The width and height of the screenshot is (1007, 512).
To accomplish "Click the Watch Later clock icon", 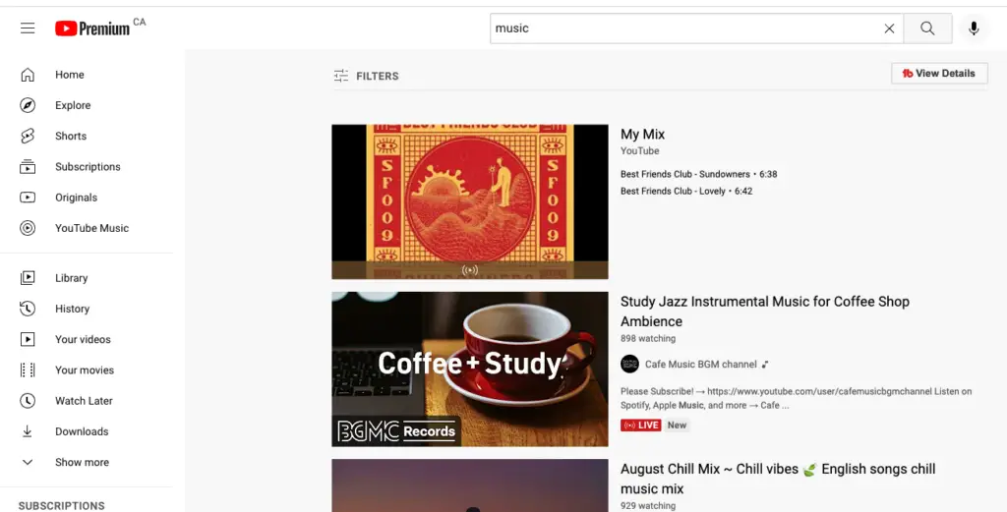I will [x=28, y=401].
